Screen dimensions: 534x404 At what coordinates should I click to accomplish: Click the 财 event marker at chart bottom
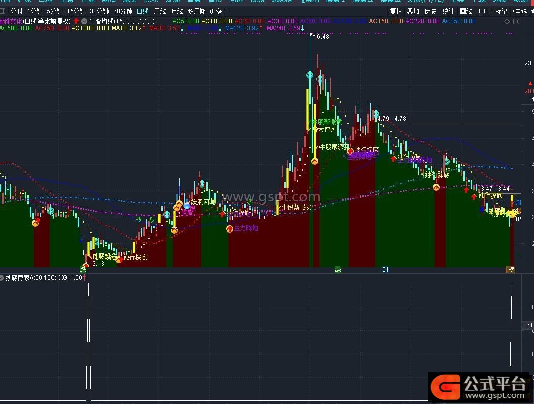385,269
